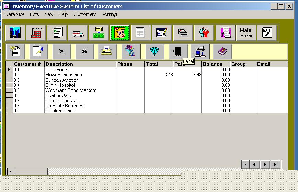The image size is (298, 192).
Task: Click the city skyline icon in top toolbar
Action: (15, 33)
